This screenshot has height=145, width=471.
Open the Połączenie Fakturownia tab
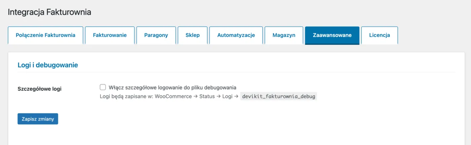pos(45,35)
